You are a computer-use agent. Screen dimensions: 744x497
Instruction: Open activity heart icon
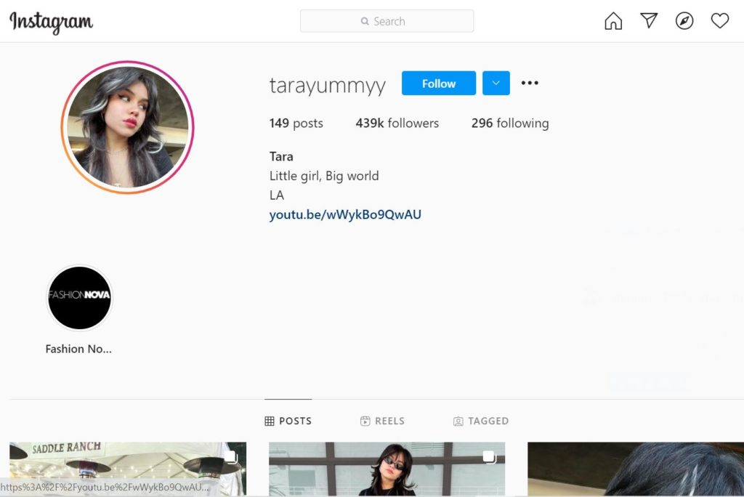720,21
